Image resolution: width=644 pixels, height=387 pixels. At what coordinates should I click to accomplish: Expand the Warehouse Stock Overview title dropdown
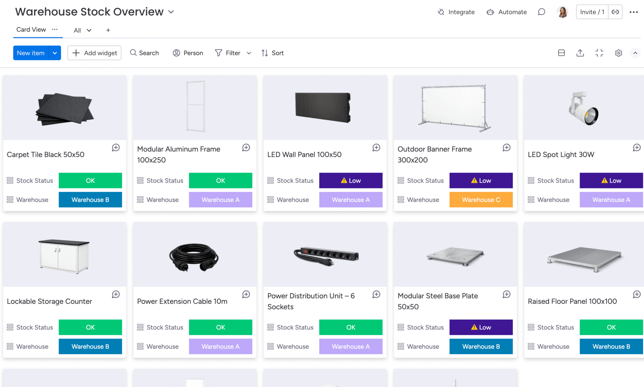171,12
